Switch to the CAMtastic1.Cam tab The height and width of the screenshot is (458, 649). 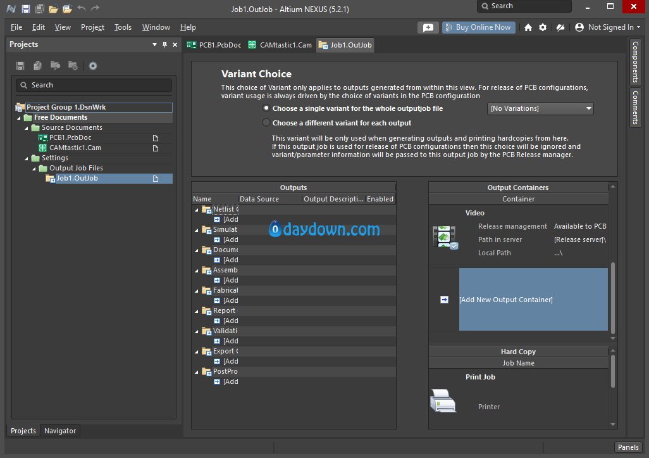[280, 45]
